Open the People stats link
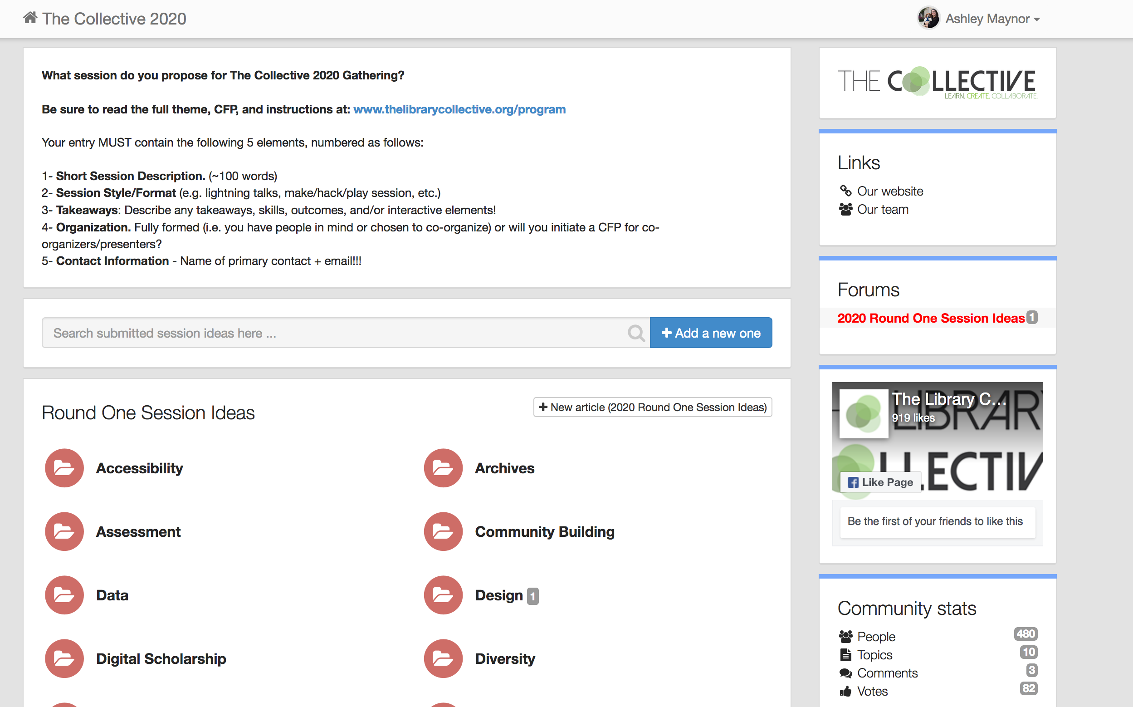The image size is (1133, 707). click(x=876, y=637)
